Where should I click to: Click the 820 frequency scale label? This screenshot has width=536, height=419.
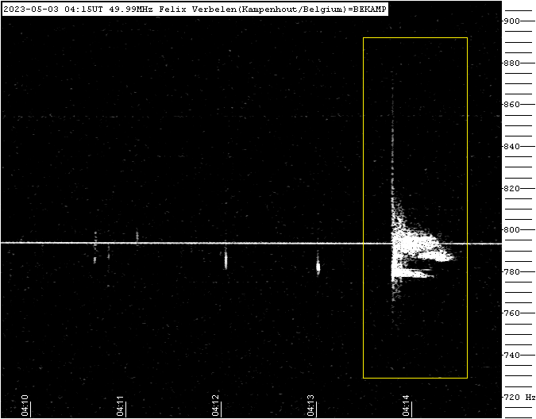(x=511, y=189)
